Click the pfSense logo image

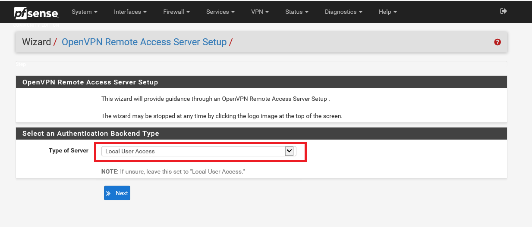tap(36, 13)
